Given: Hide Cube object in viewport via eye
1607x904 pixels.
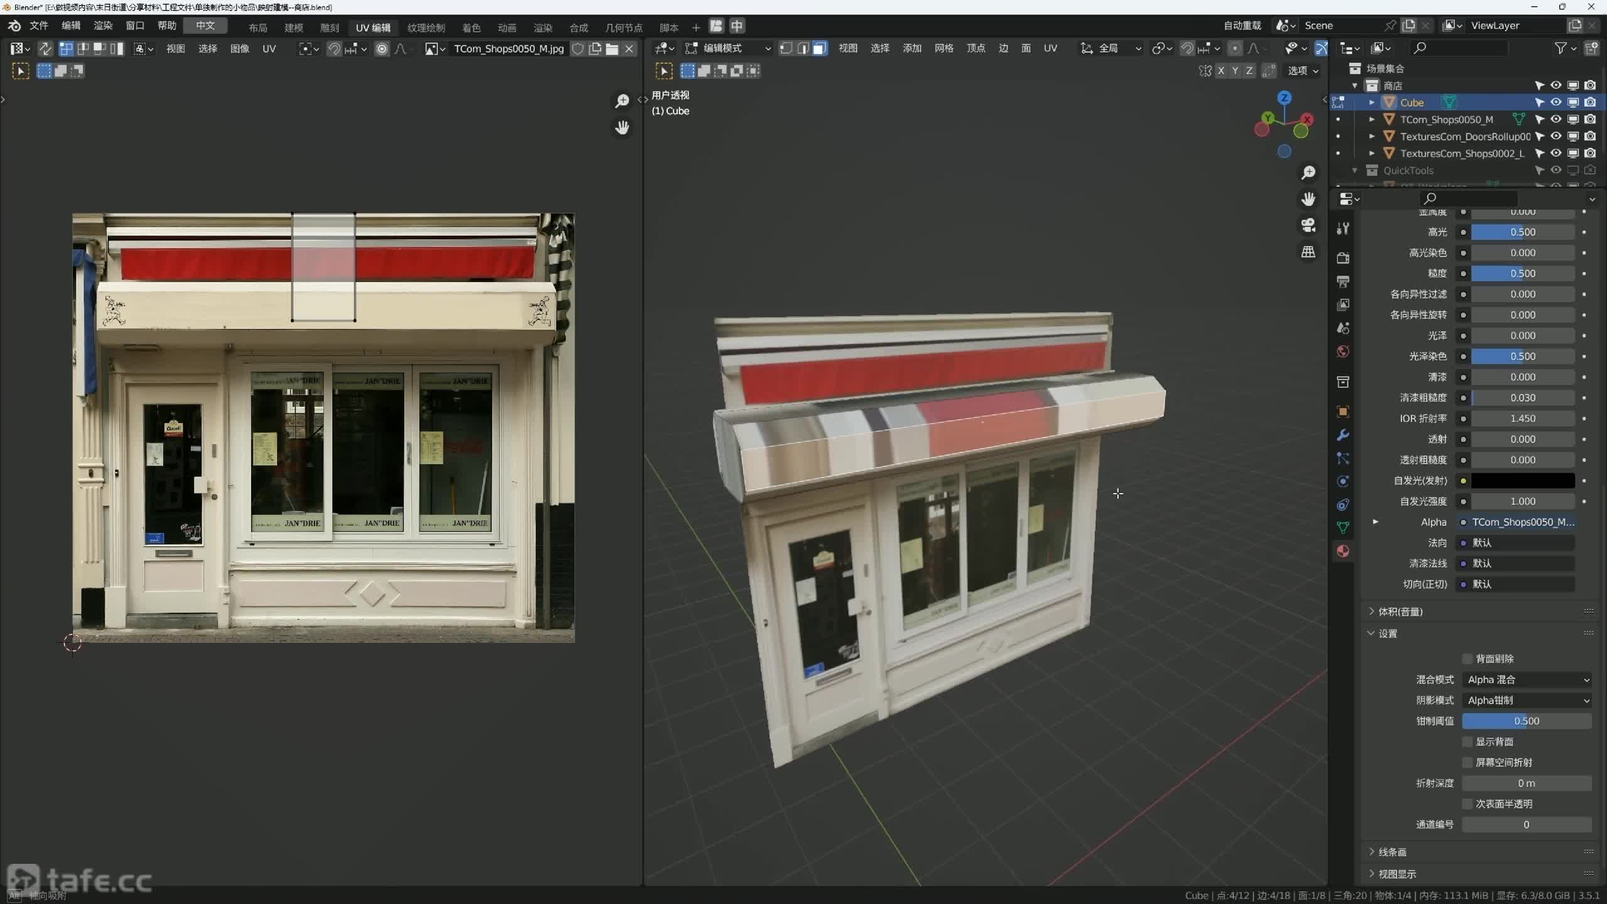Looking at the screenshot, I should coord(1556,102).
